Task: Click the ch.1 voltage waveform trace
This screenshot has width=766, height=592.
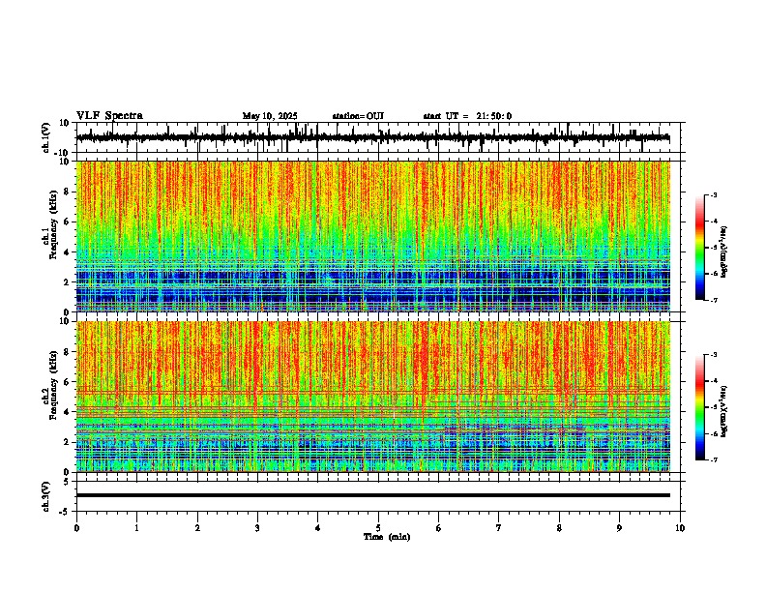Action: pos(372,137)
